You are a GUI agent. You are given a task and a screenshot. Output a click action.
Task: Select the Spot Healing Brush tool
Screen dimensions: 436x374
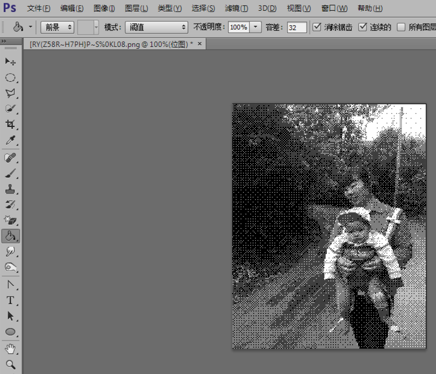(10, 158)
